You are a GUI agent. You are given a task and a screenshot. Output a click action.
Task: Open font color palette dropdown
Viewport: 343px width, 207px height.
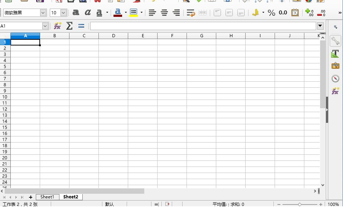(126, 13)
